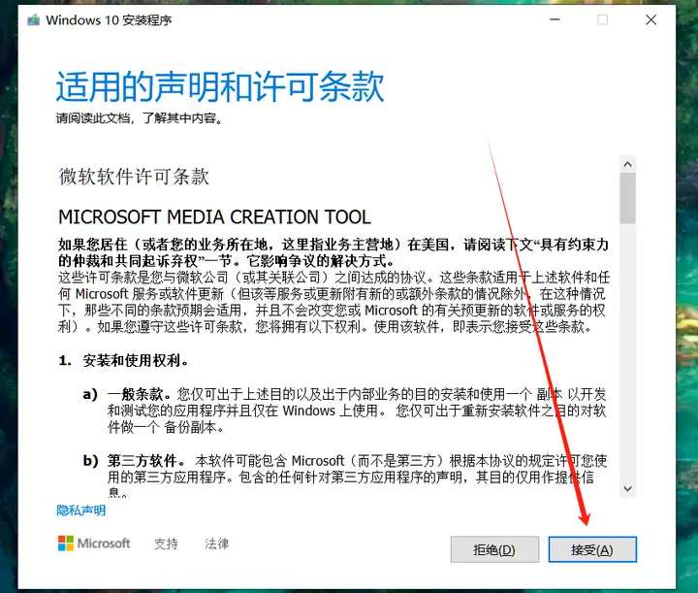Accept the license terms with 接受(A)
The image size is (698, 593).
pyautogui.click(x=592, y=549)
